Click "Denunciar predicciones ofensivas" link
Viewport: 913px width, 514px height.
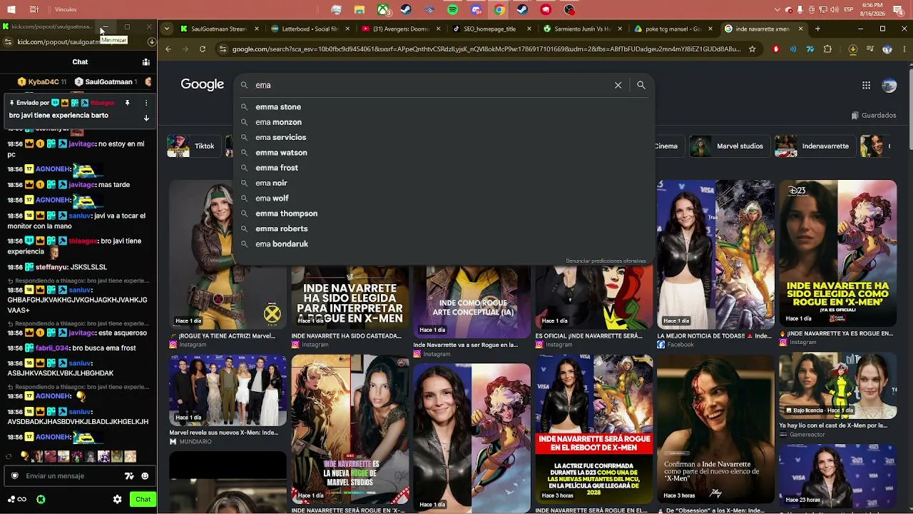pos(606,261)
